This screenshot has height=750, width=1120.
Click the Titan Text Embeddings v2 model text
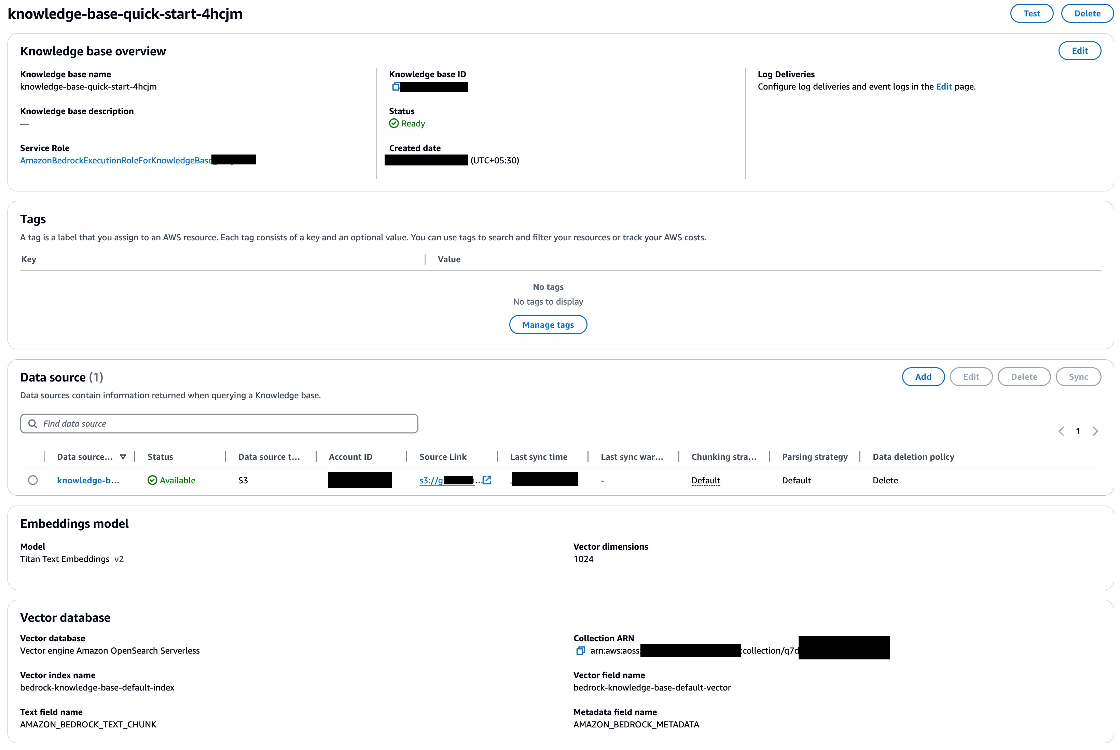(x=72, y=559)
